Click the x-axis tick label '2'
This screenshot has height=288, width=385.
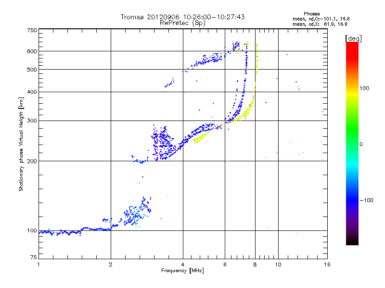(111, 264)
